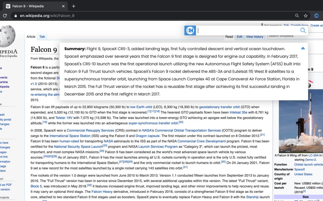Open the Starship link
The width and height of the screenshot is (323, 201).
252,197
